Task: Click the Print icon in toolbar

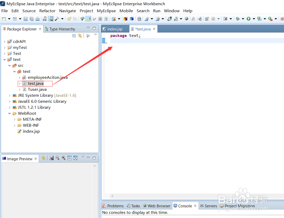Action: 37,19
